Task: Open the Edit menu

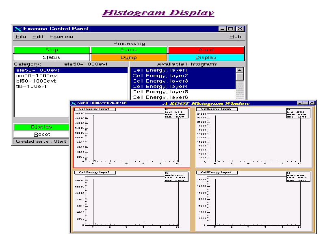Action: pyautogui.click(x=38, y=37)
